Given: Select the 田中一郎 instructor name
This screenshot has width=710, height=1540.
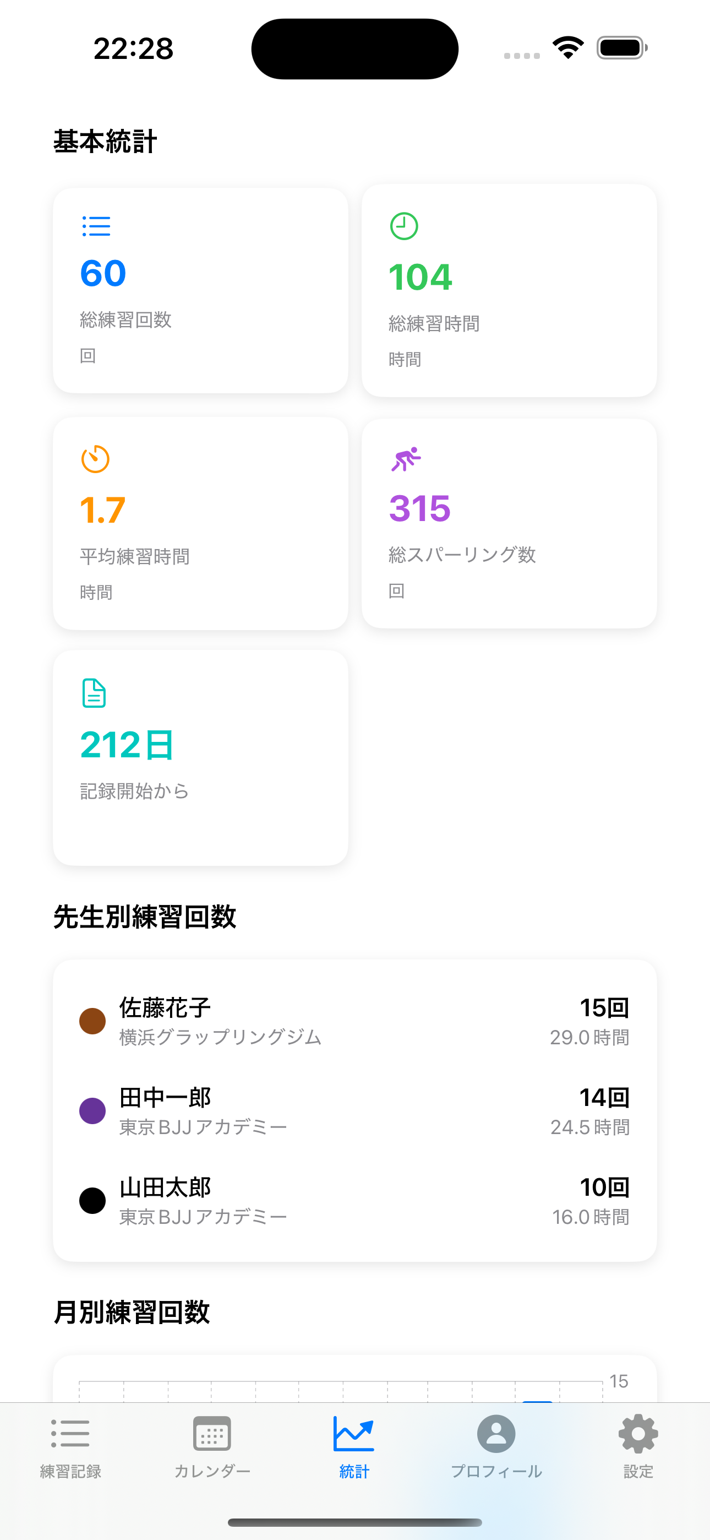Looking at the screenshot, I should [x=165, y=1098].
